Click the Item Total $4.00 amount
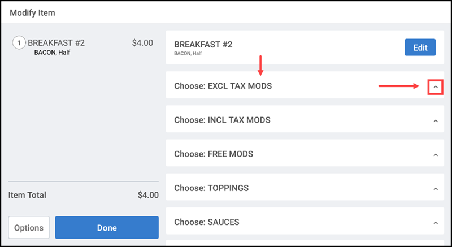The image size is (452, 247). coord(148,195)
